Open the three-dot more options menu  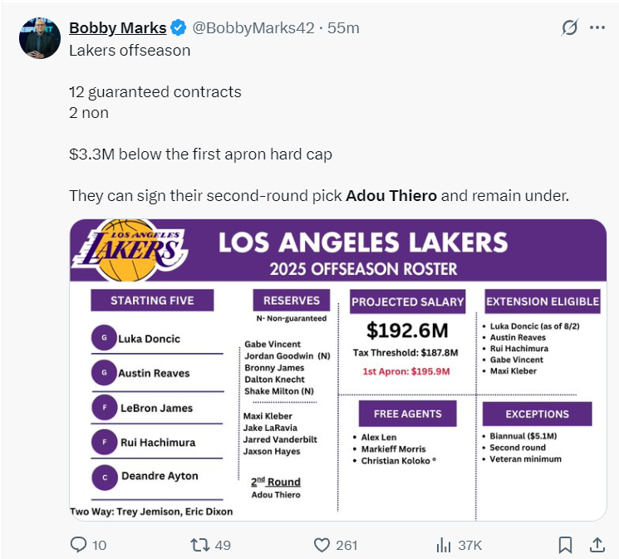tap(597, 27)
